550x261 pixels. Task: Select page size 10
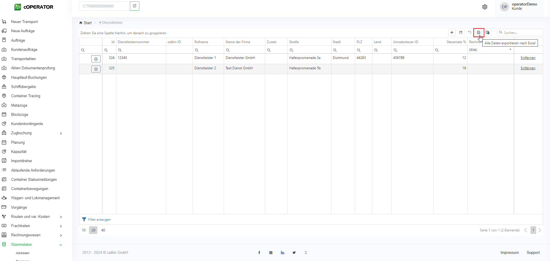click(x=84, y=230)
